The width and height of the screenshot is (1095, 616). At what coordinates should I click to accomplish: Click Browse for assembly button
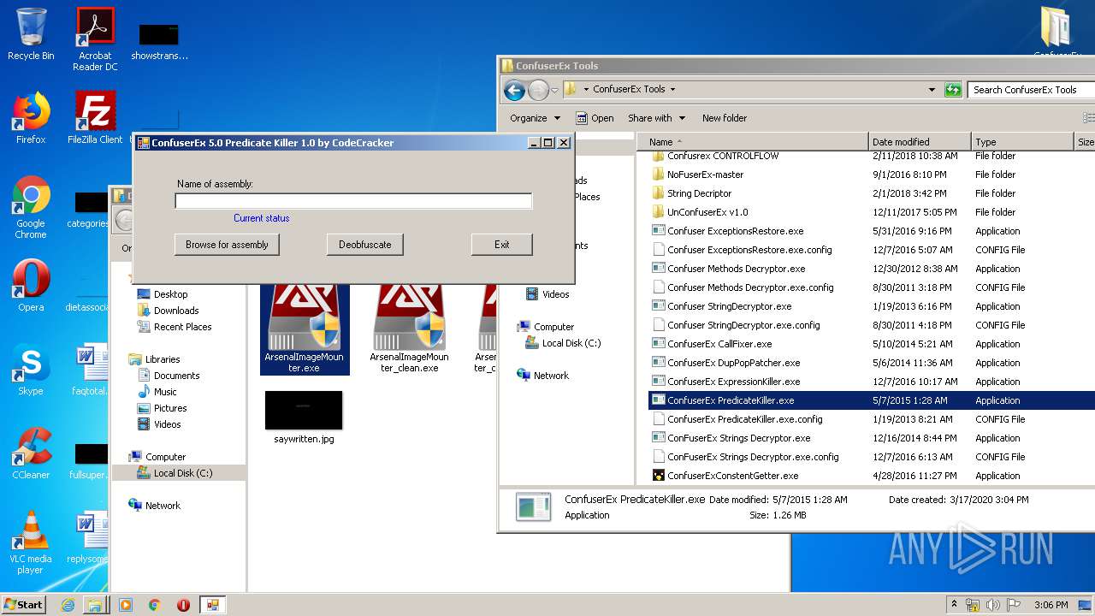pos(227,245)
